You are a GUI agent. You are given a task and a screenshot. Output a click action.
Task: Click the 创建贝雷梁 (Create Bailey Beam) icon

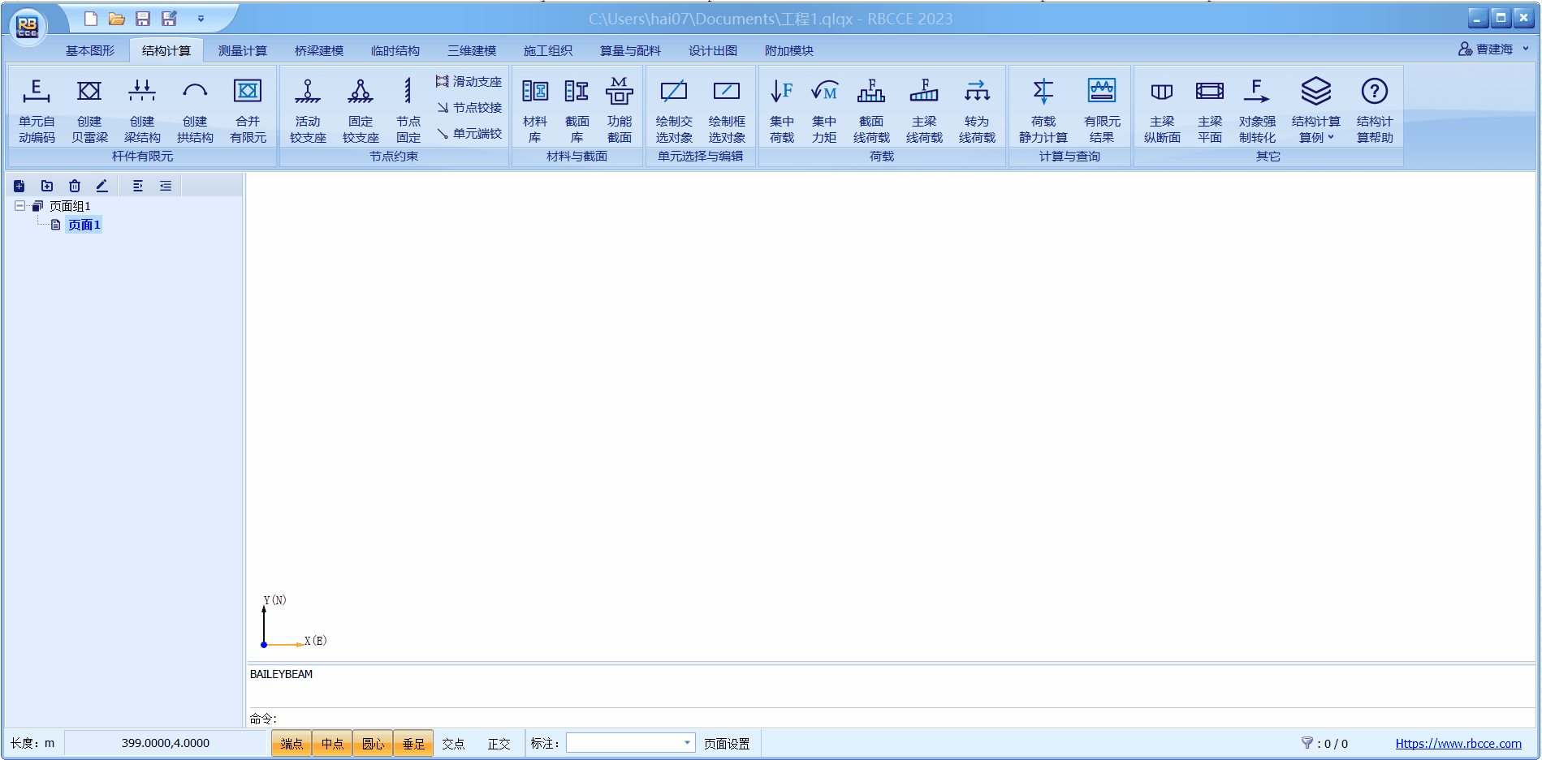click(89, 110)
